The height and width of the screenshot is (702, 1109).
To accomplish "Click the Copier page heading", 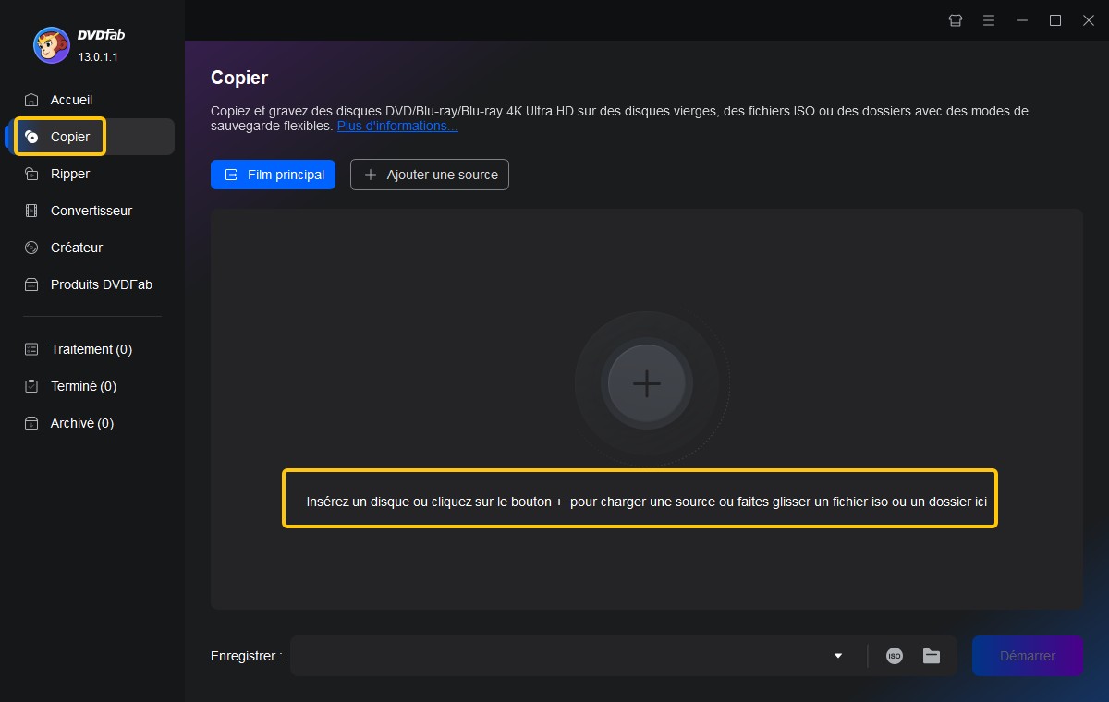I will (239, 78).
